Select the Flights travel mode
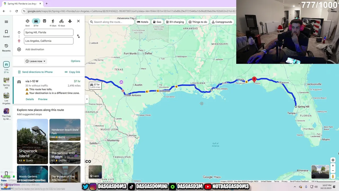Screen dimensions: 339x191 [70, 21]
